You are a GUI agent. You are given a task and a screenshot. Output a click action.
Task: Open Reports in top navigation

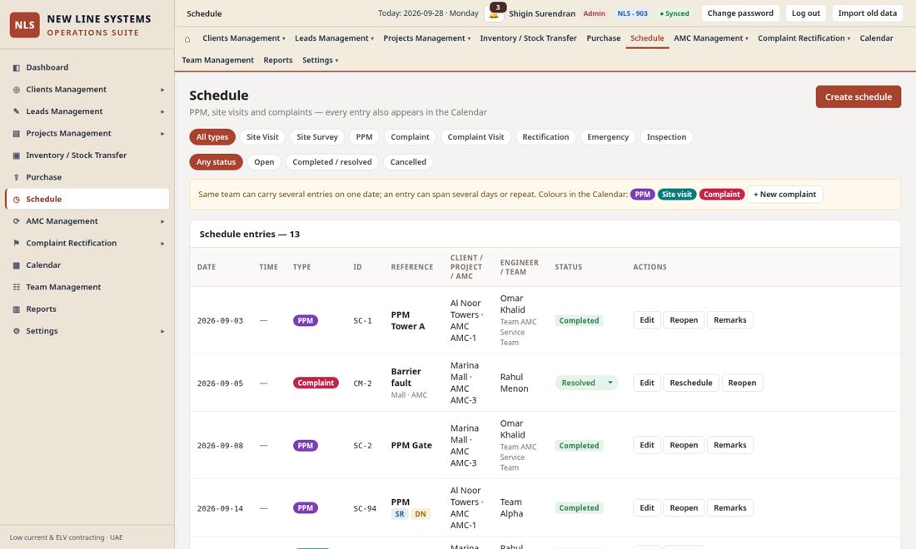[x=277, y=61]
